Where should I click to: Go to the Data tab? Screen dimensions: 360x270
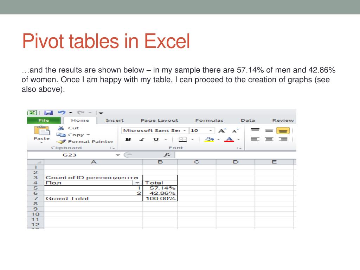coord(248,120)
